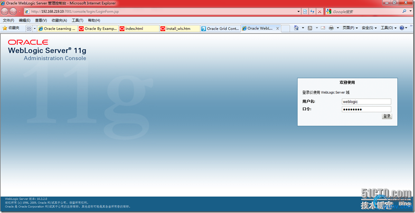Click the Read Mail envelope icon
415x213 pixels.
(x=323, y=28)
